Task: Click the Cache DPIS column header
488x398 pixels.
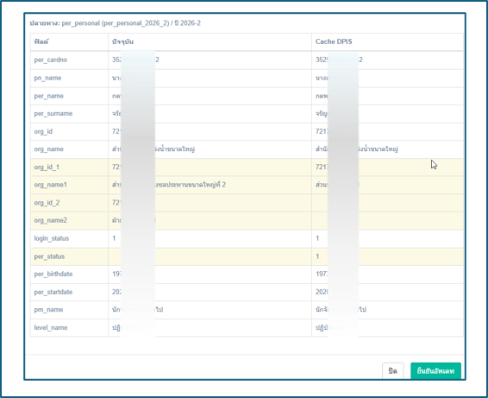Action: coord(334,41)
